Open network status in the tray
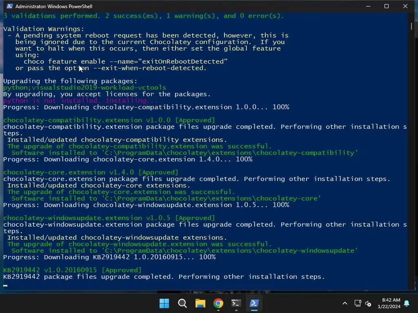 click(358, 303)
